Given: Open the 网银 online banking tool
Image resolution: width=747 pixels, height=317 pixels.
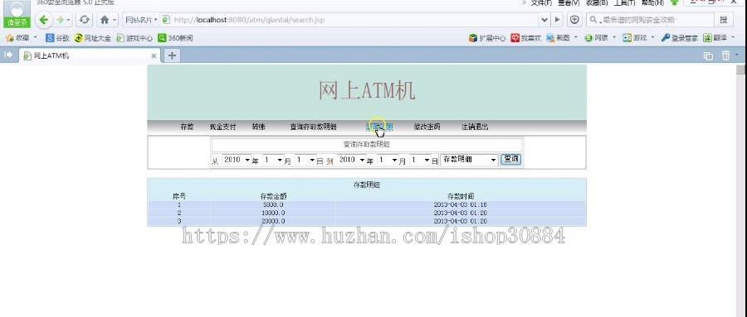Looking at the screenshot, I should point(597,38).
